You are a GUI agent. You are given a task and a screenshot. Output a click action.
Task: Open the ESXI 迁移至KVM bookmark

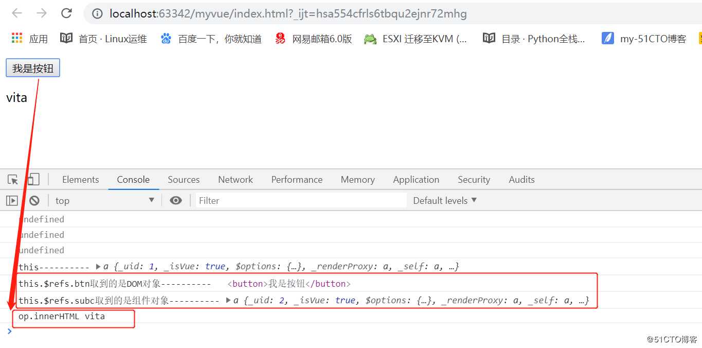pyautogui.click(x=416, y=39)
